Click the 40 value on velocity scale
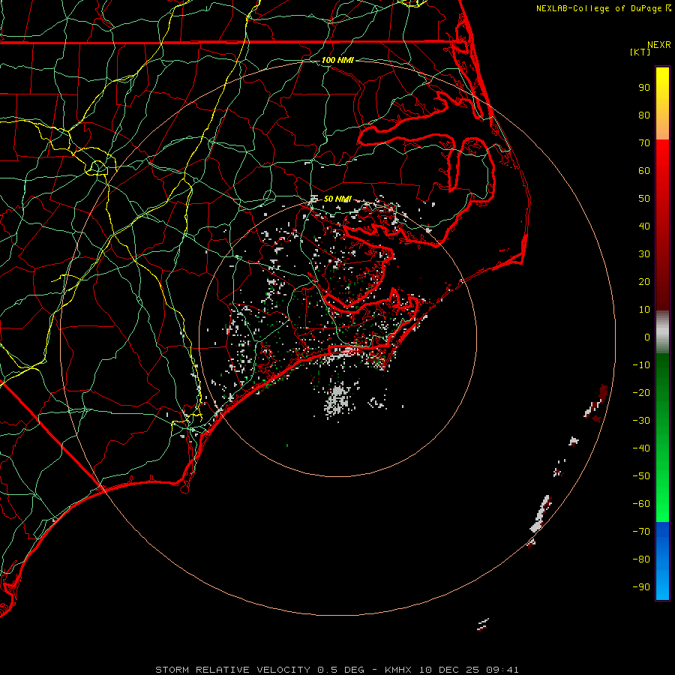 644,226
